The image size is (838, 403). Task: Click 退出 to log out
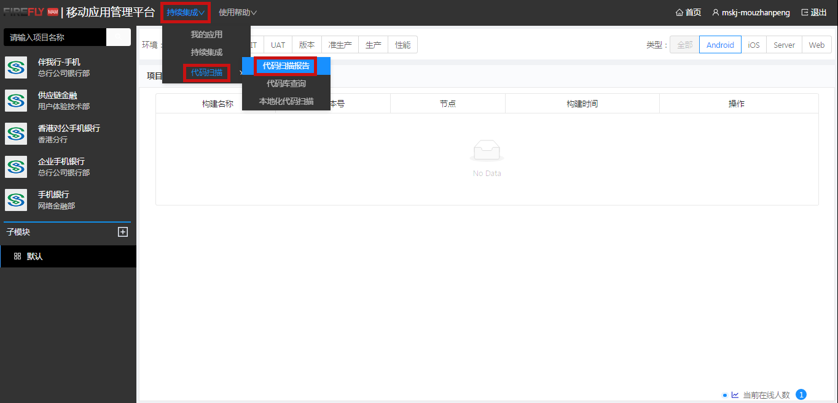[x=819, y=12]
